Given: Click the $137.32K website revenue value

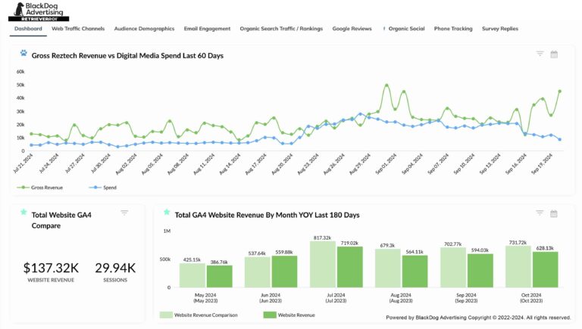Looking at the screenshot, I should coord(51,268).
